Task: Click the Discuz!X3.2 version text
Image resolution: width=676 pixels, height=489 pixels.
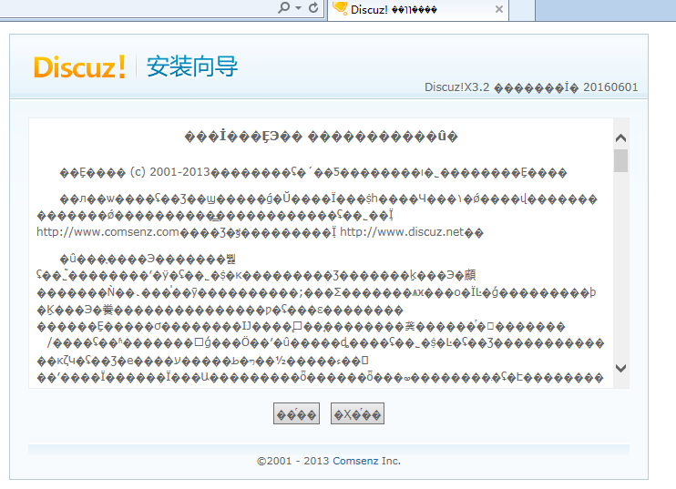Action: click(457, 87)
